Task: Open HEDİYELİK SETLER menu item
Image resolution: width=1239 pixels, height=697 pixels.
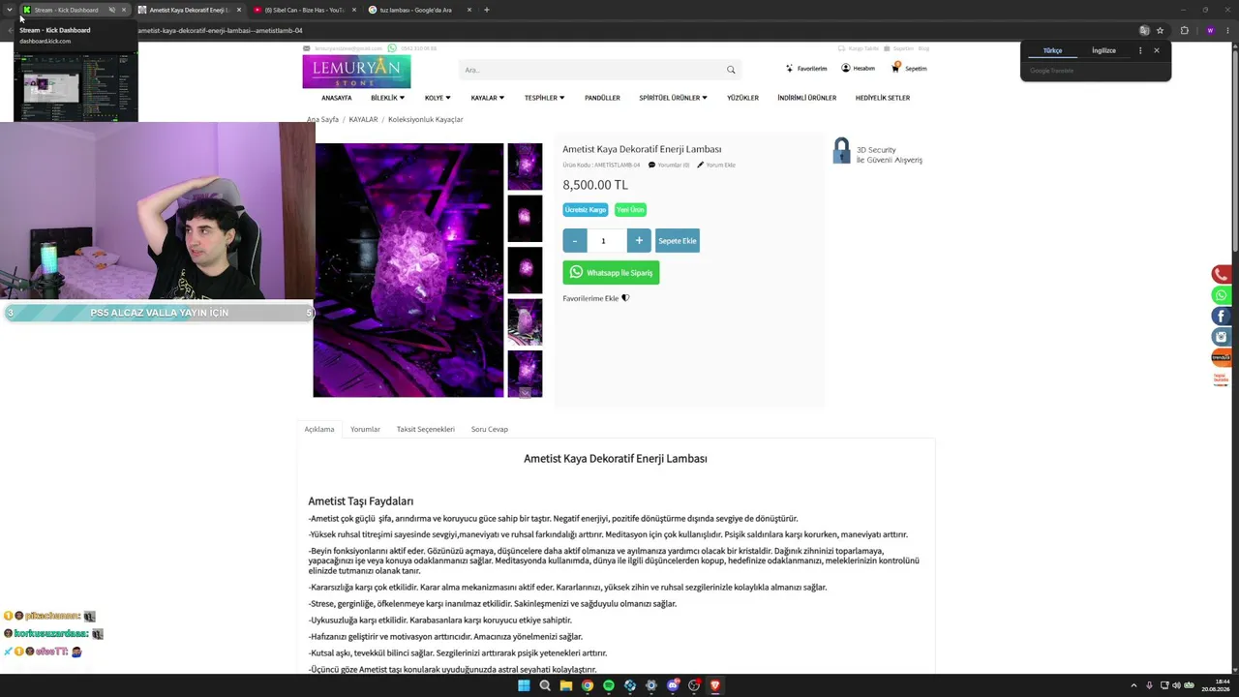Action: (883, 98)
